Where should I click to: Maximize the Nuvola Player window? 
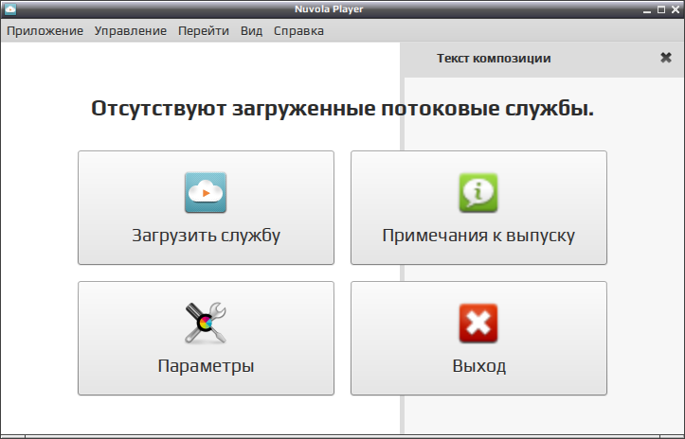(661, 9)
